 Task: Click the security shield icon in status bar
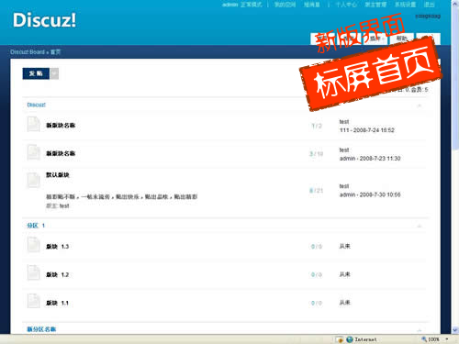(x=339, y=339)
